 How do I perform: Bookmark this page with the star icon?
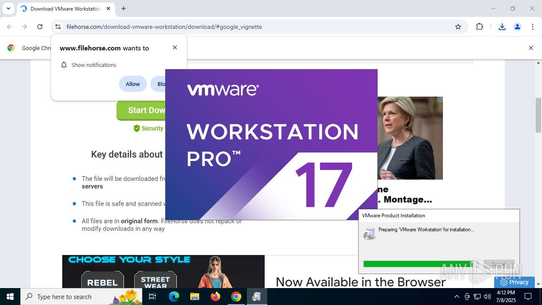click(458, 27)
